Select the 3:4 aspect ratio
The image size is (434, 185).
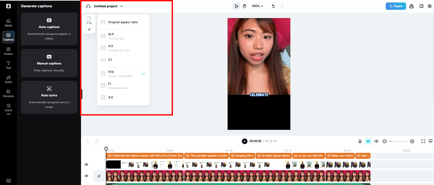click(x=123, y=97)
